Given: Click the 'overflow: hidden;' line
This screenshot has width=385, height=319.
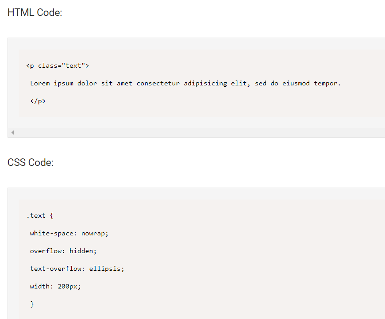Looking at the screenshot, I should point(63,251).
